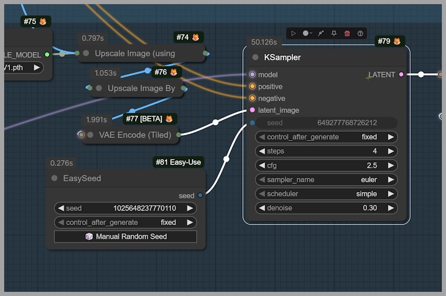Click the #81 Easy-Use badge
446x296 pixels.
click(178, 162)
